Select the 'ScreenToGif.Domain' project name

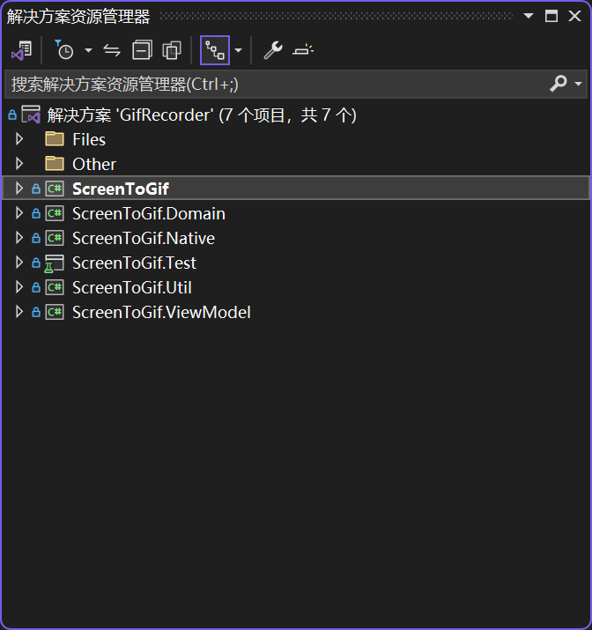tap(149, 213)
